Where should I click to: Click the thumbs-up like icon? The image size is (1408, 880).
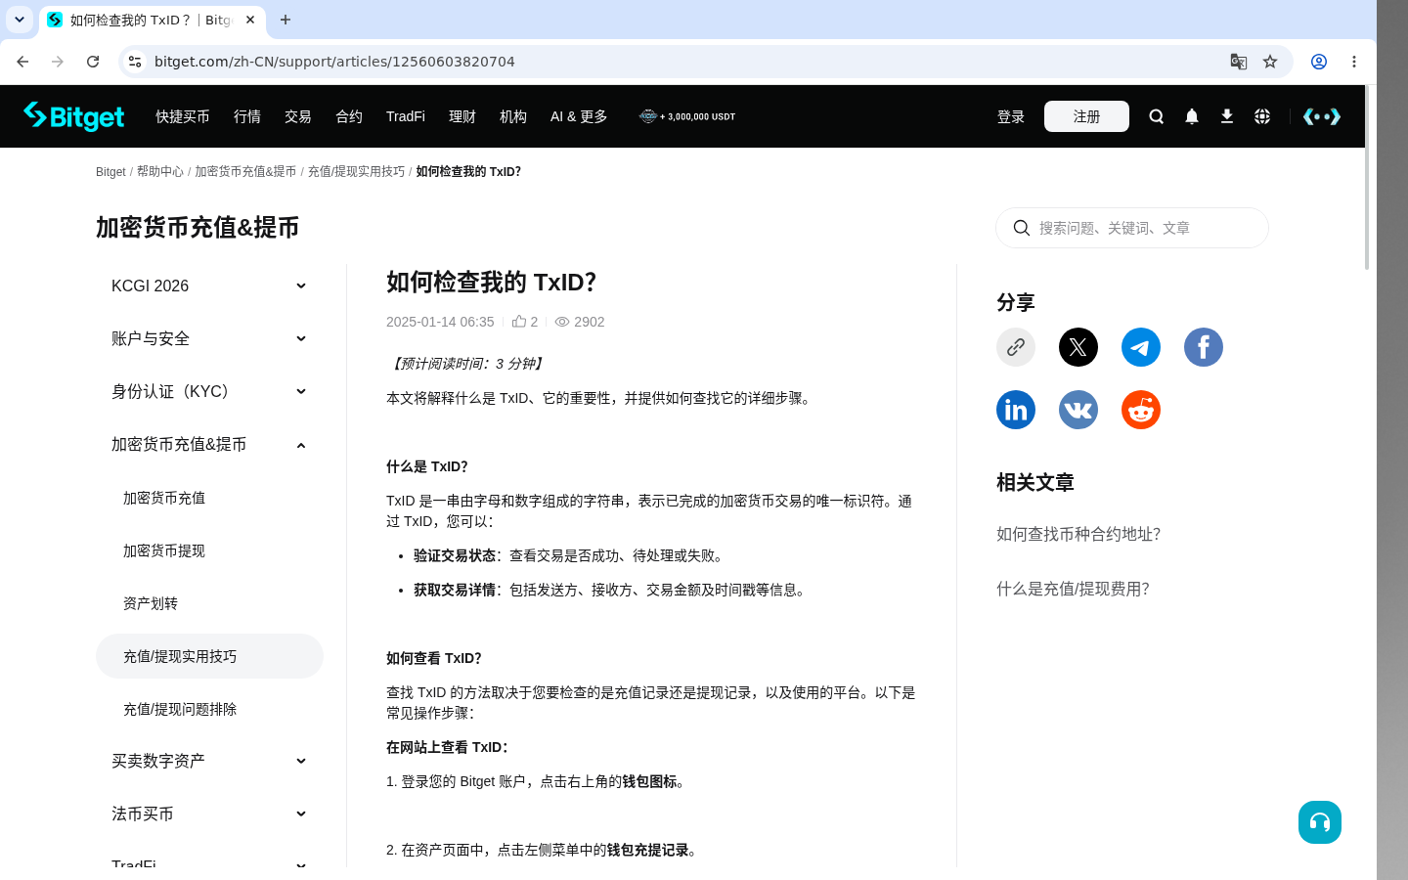click(519, 321)
